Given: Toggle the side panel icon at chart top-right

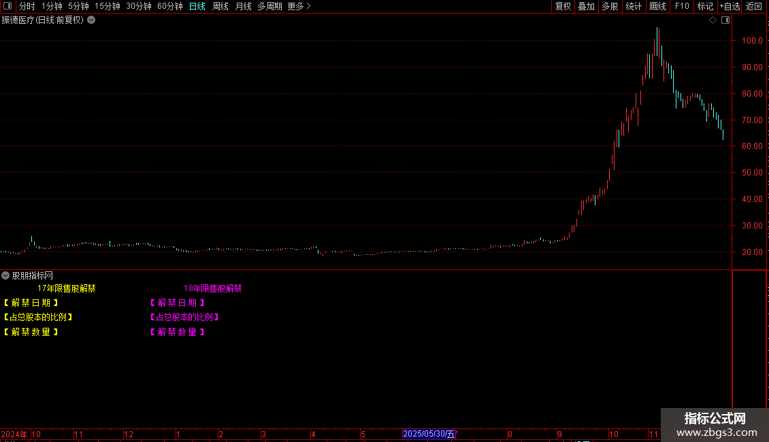Looking at the screenshot, I should (725, 20).
